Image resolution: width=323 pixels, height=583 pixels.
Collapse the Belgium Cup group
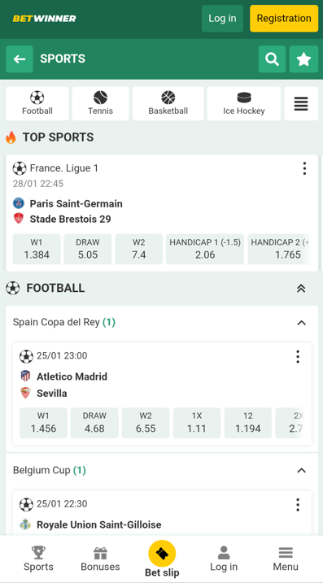[301, 471]
